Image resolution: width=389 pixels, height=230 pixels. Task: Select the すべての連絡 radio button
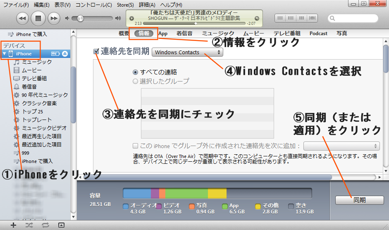click(135, 72)
